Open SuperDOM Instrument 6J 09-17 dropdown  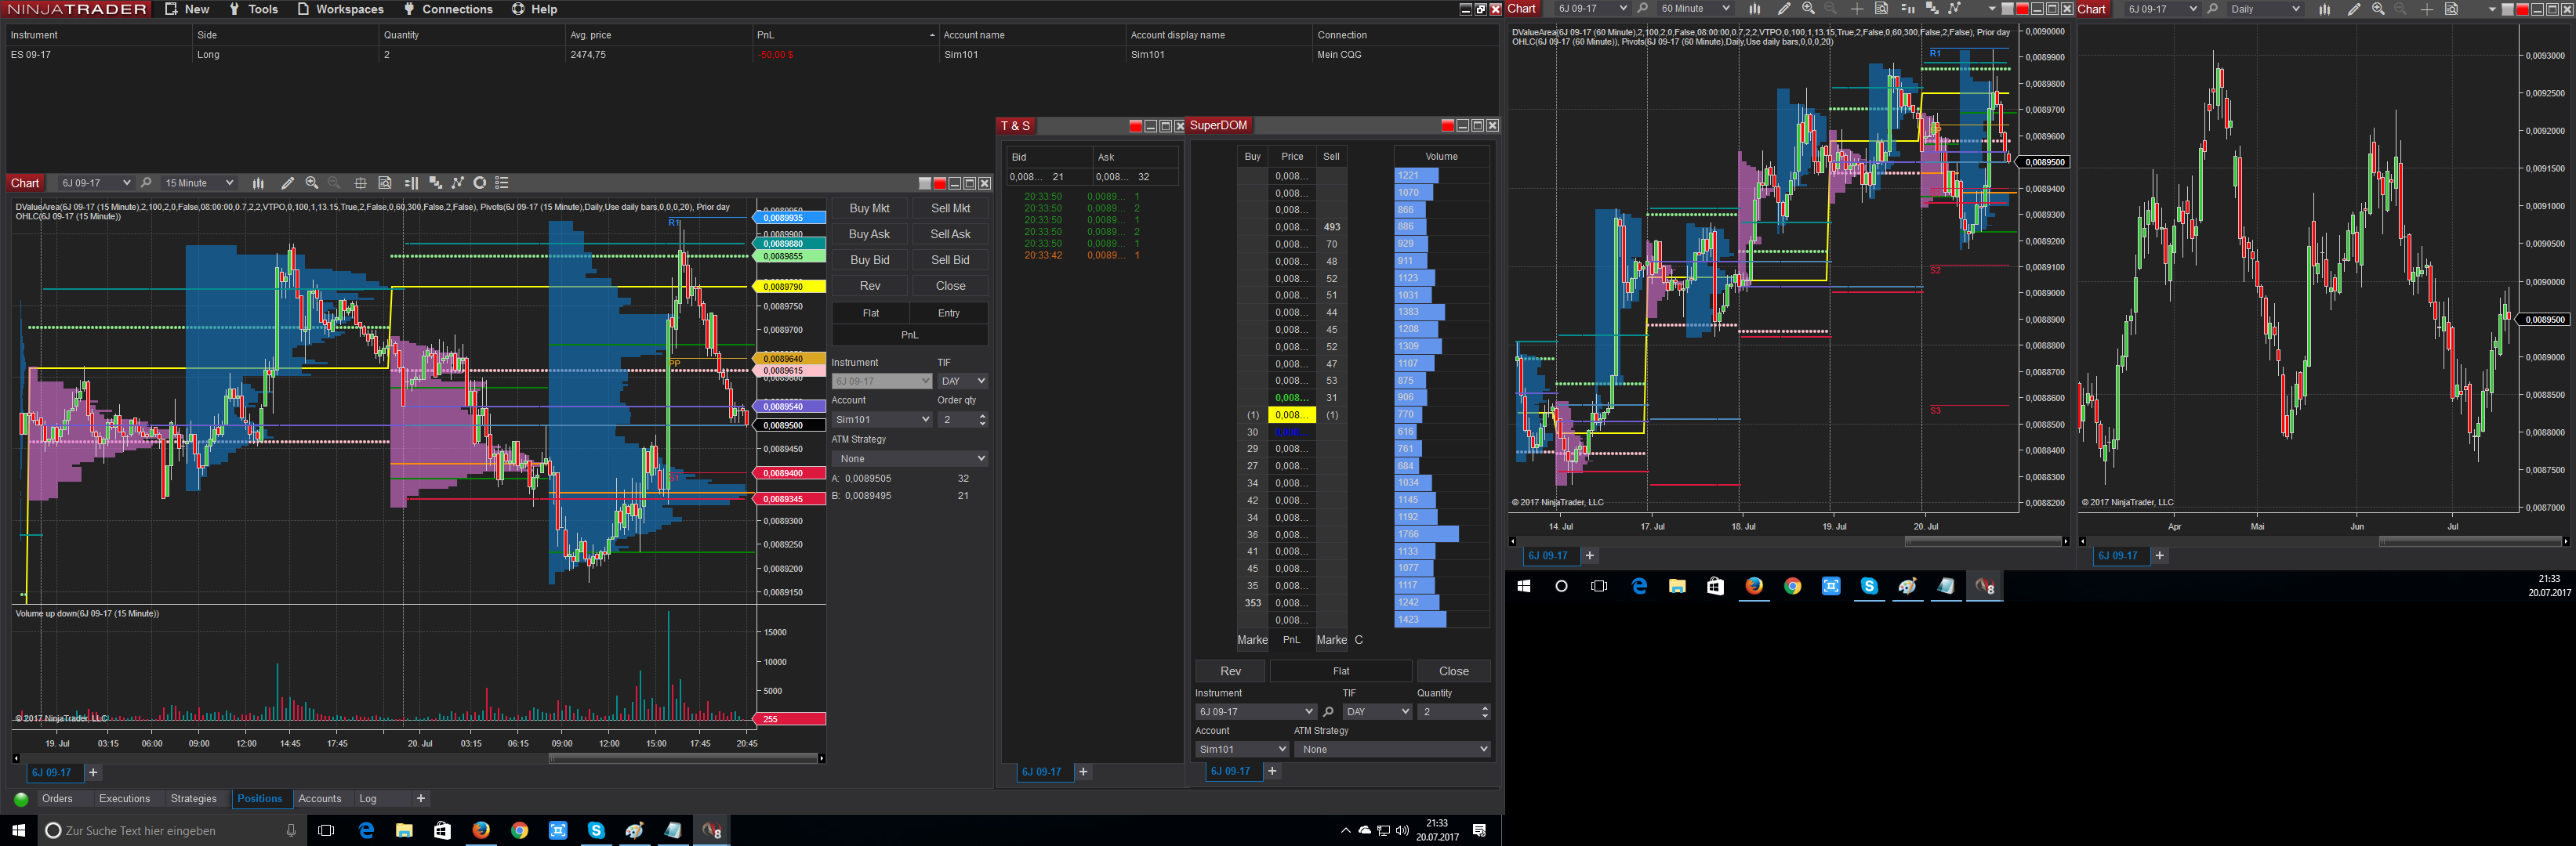click(x=1255, y=712)
